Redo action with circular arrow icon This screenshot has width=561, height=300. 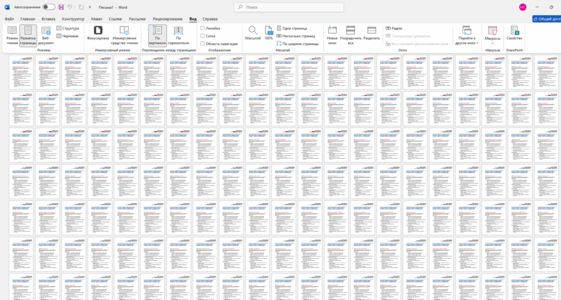click(x=81, y=7)
